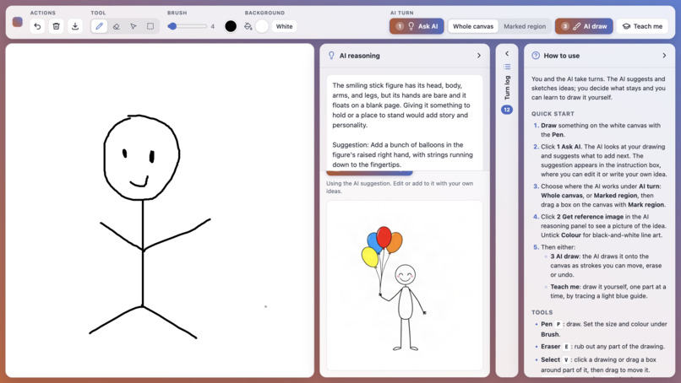Screen dimensions: 681x383
Task: Click the AI draw button
Action: (584, 26)
